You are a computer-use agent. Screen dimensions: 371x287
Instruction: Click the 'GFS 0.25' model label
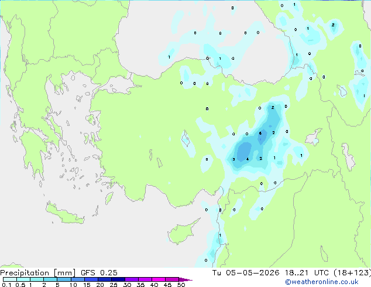(x=99, y=273)
